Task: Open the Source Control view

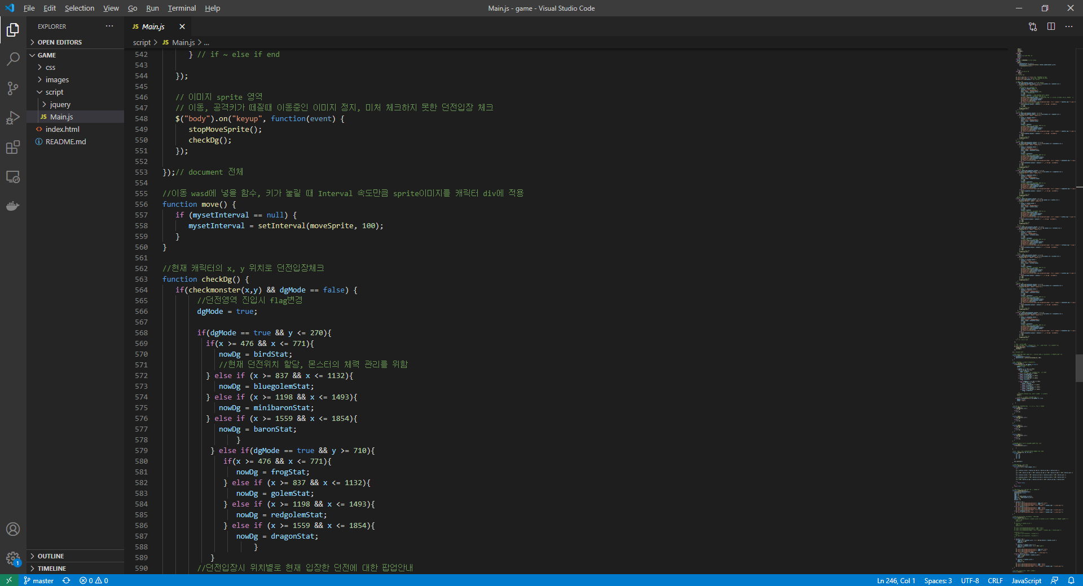Action: (12, 88)
